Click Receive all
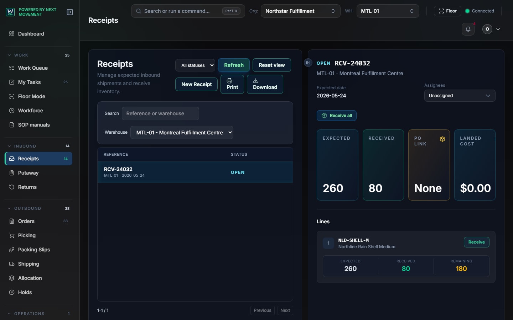This screenshot has height=320, width=513. click(337, 116)
